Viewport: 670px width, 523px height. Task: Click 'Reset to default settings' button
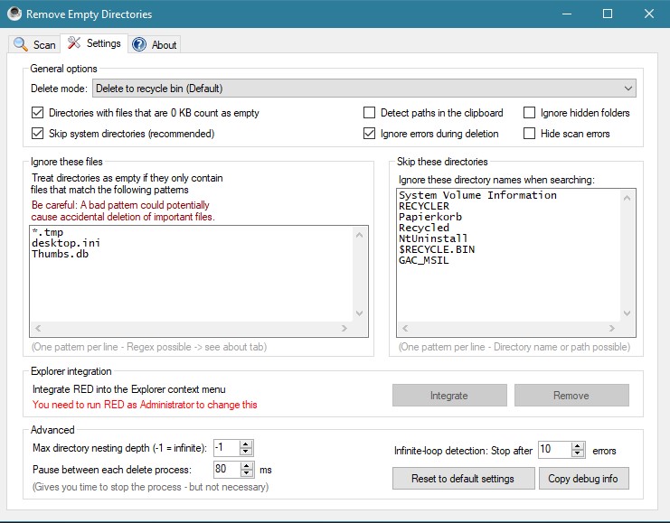tap(463, 479)
